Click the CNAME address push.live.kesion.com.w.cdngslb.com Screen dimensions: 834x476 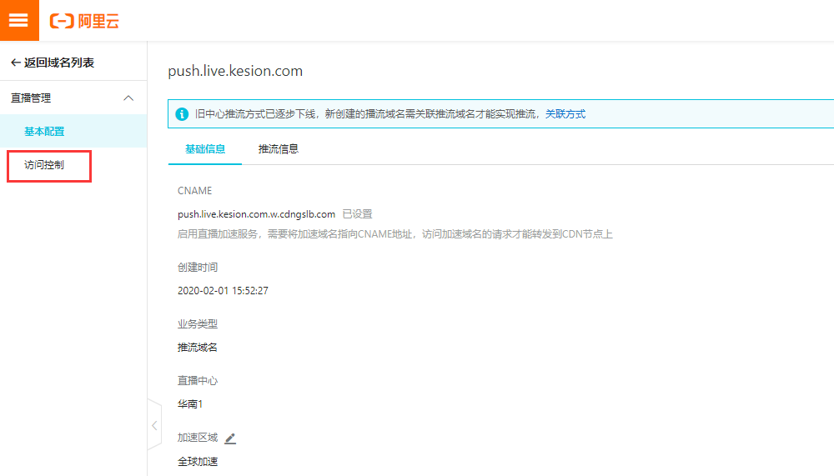256,214
